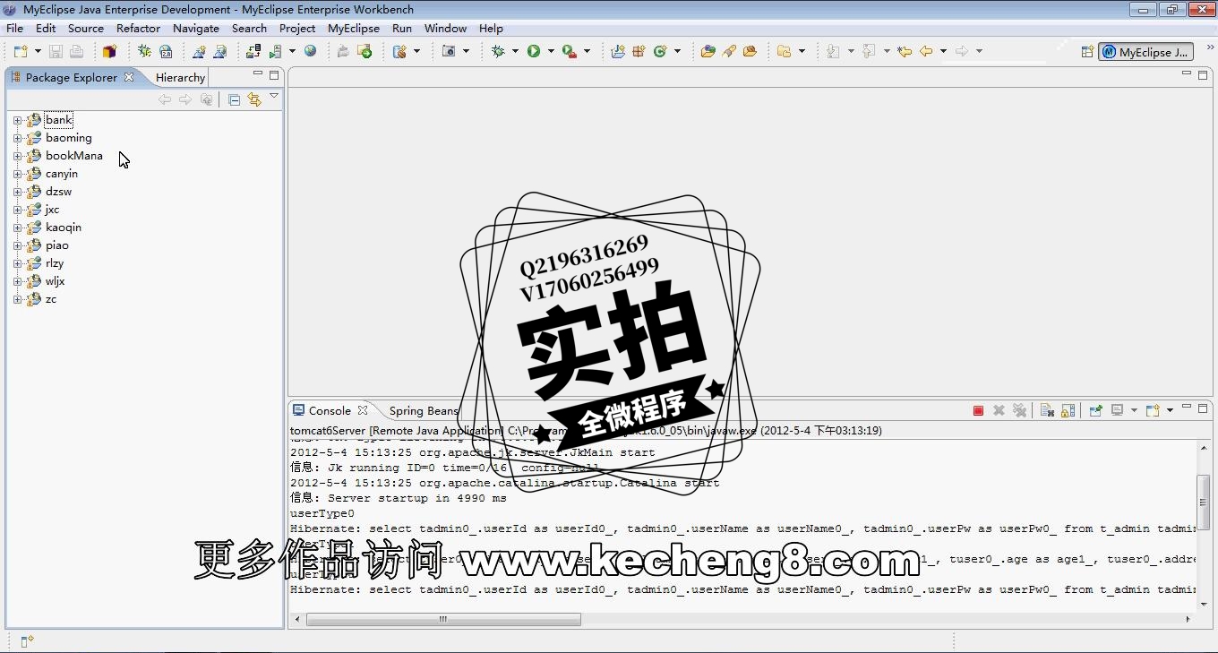
Task: Open the New wizard dropdown arrow
Action: [x=37, y=51]
